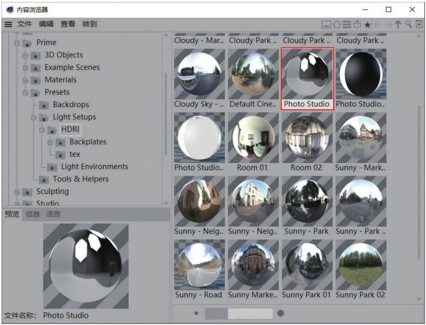Expand the Materials node toggle
Image resolution: width=426 pixels, height=325 pixels.
click(x=25, y=81)
